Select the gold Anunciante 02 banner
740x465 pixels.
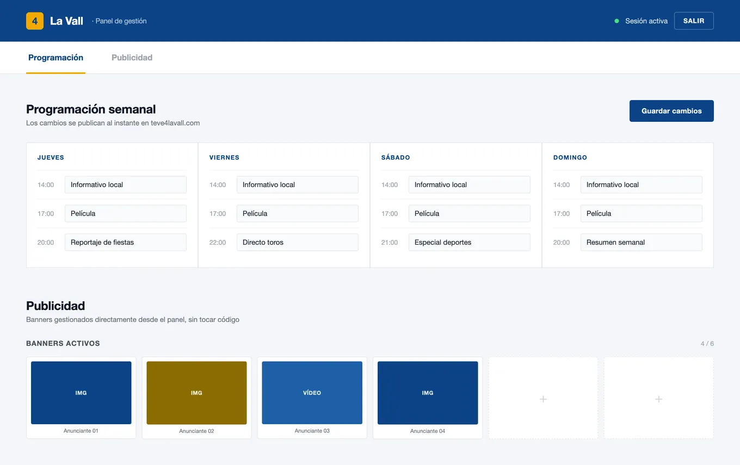tap(196, 393)
